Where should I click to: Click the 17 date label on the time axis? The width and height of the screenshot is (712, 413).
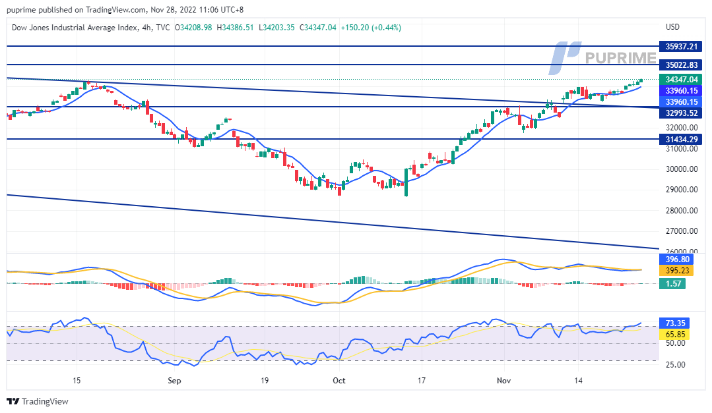pos(422,380)
